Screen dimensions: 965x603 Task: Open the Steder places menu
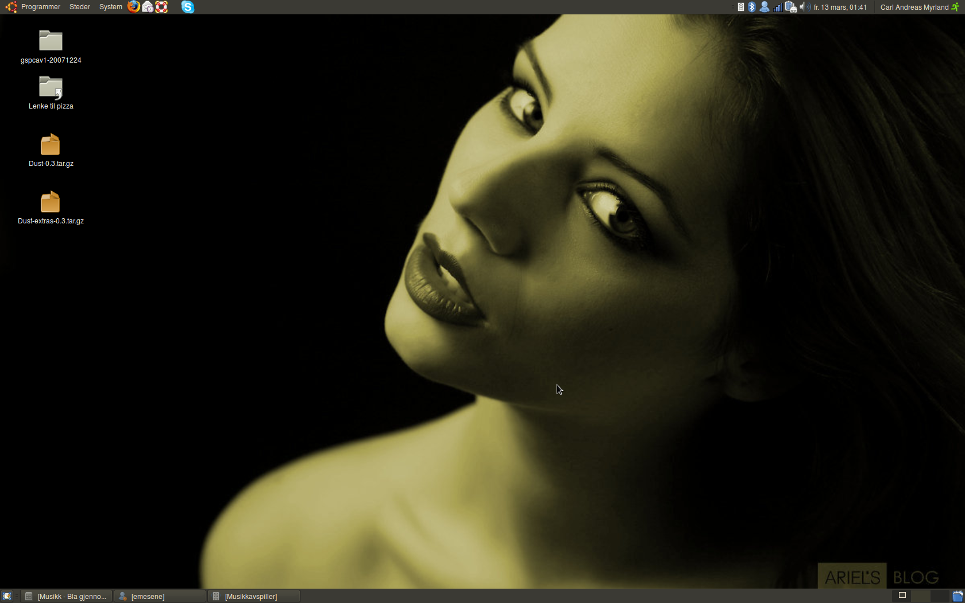pyautogui.click(x=80, y=7)
